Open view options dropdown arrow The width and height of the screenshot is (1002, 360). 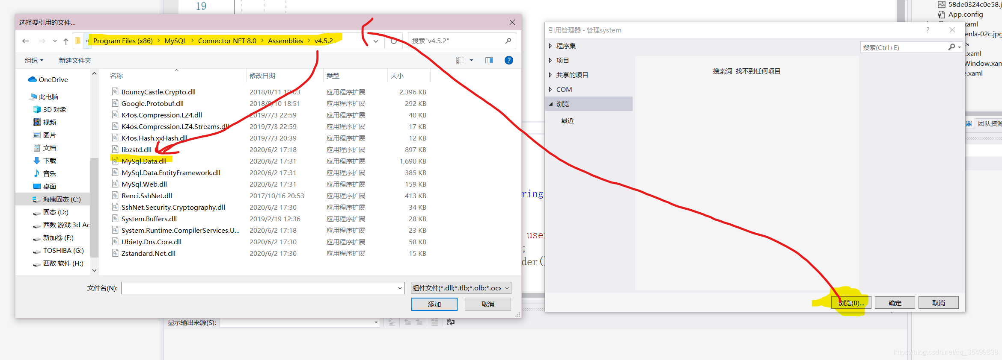coord(471,60)
